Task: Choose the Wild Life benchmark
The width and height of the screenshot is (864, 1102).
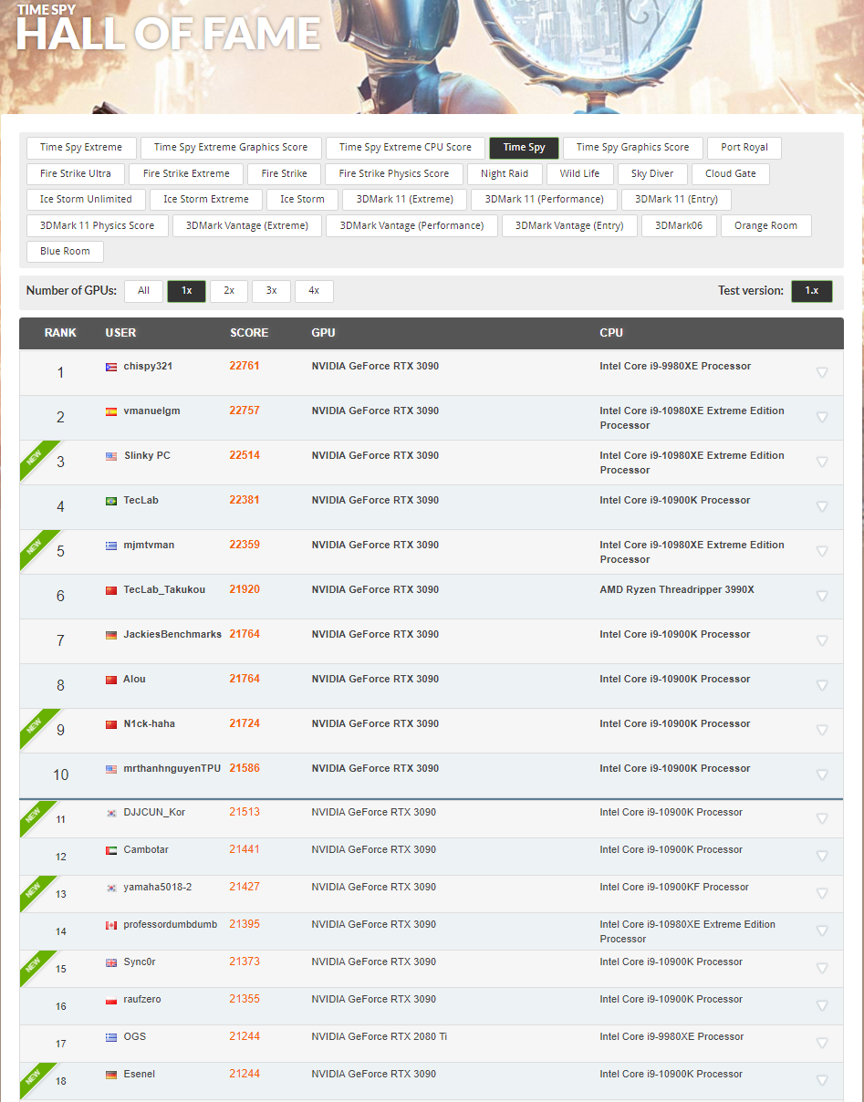Action: pos(580,173)
